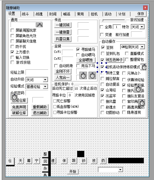Click the 一键回城 button
Viewport: 154px width, 180px height.
tap(63, 25)
